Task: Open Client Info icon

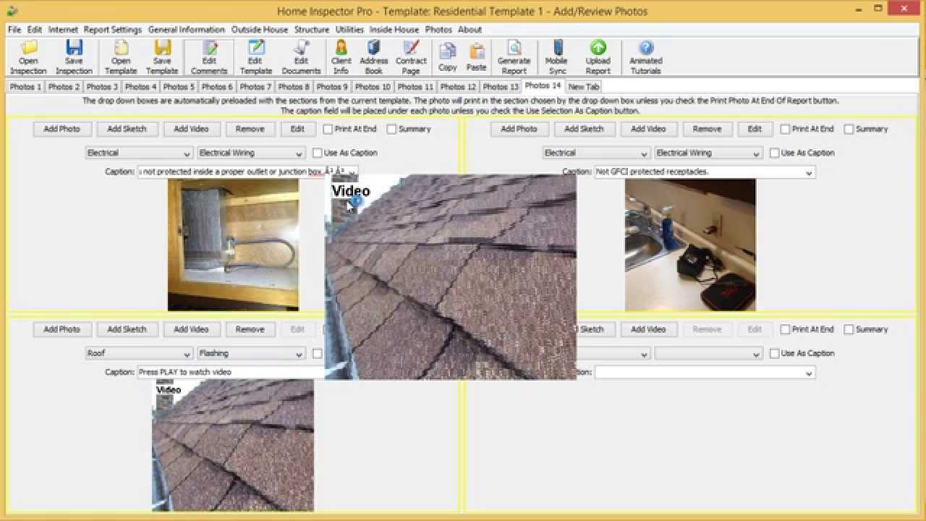Action: click(x=341, y=57)
